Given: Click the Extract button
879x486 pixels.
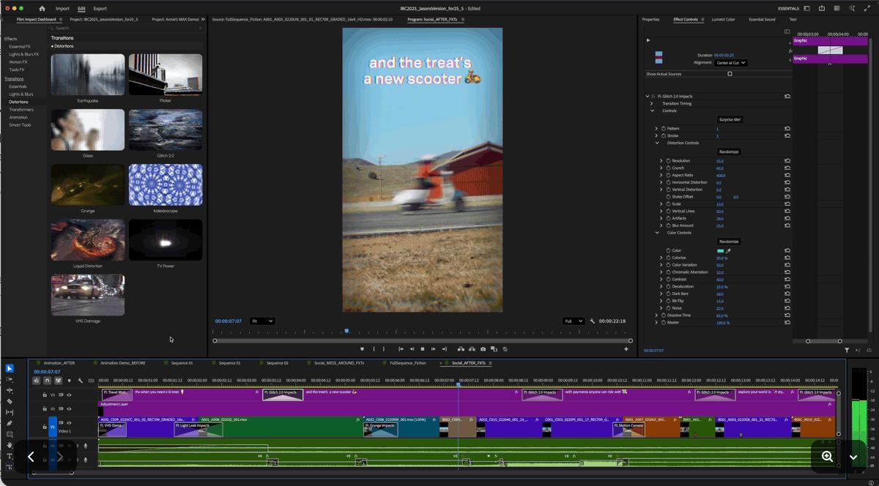Looking at the screenshot, I should click(x=472, y=349).
